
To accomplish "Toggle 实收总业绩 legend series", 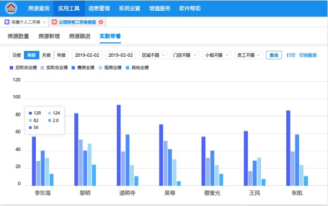I will click(54, 67).
